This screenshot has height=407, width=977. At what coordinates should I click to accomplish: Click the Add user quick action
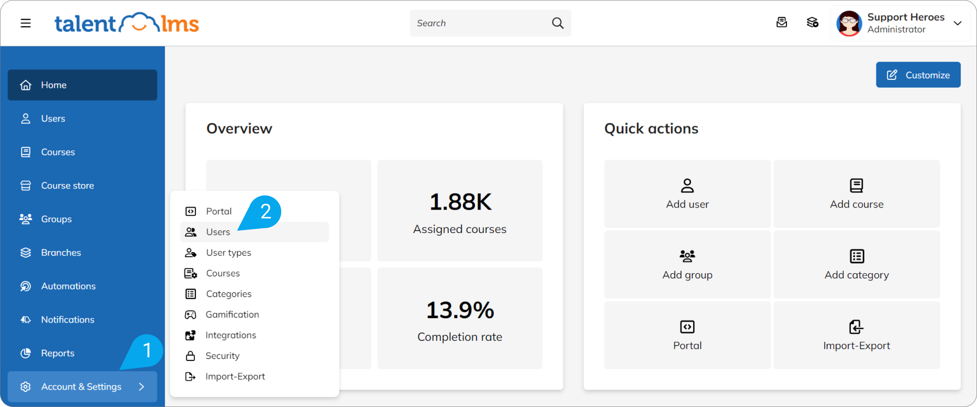click(687, 194)
